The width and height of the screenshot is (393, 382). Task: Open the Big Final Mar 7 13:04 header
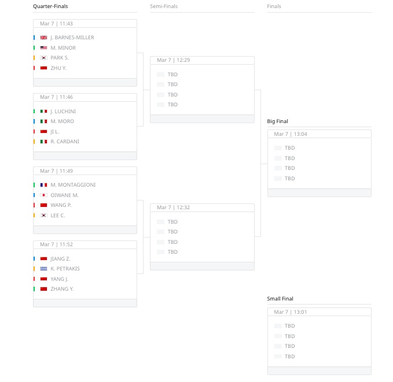point(319,134)
